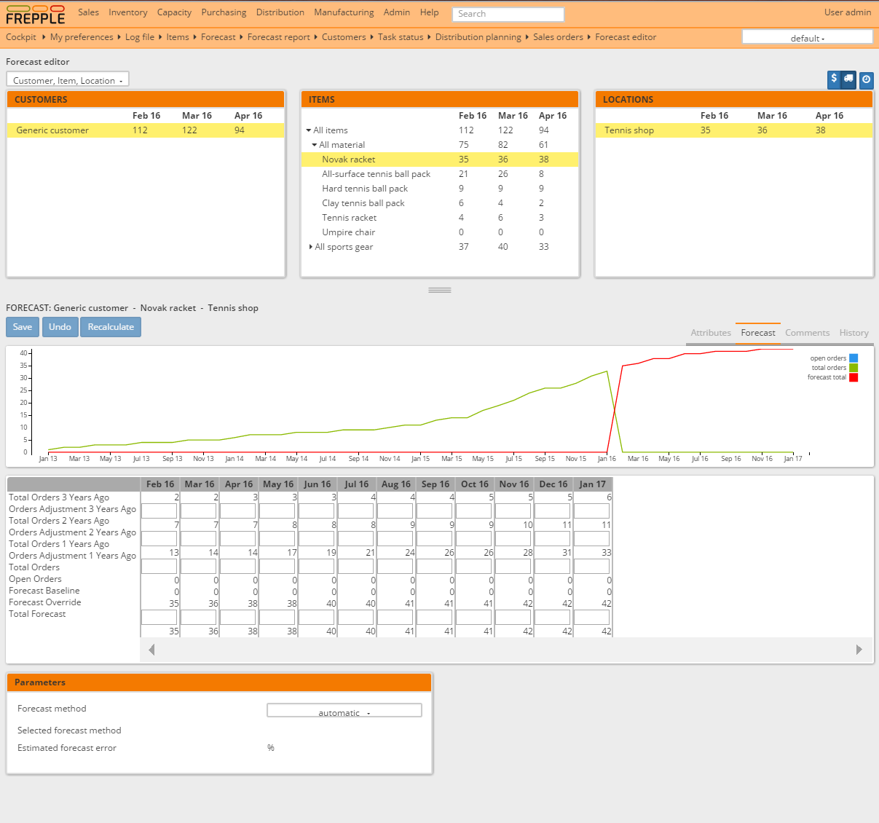The width and height of the screenshot is (879, 823).
Task: Open the Forecast method dropdown
Action: pyautogui.click(x=344, y=711)
